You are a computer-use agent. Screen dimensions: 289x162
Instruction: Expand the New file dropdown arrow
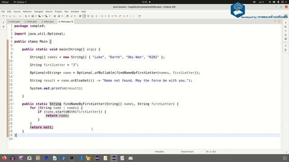[x=6, y=16]
